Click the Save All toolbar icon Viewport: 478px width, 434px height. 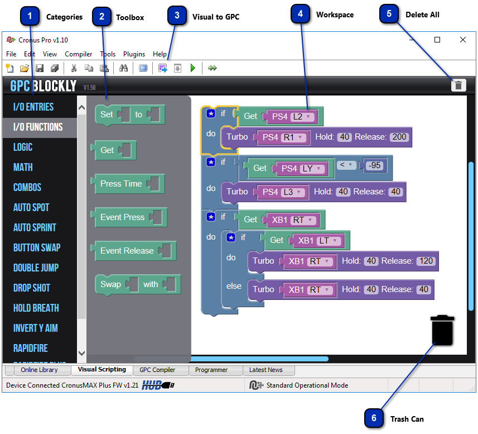[x=55, y=68]
